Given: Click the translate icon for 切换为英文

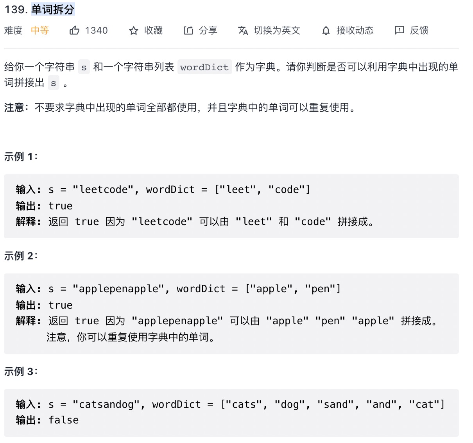Looking at the screenshot, I should tap(243, 30).
